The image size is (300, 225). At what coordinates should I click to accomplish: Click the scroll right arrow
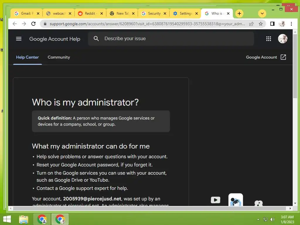tap(290, 208)
